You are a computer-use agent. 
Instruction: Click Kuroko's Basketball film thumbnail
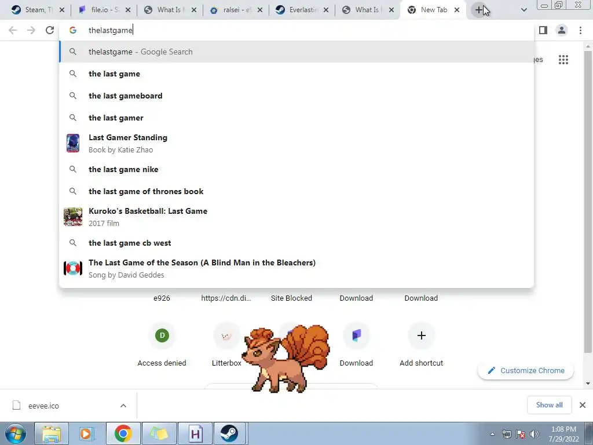coord(73,217)
